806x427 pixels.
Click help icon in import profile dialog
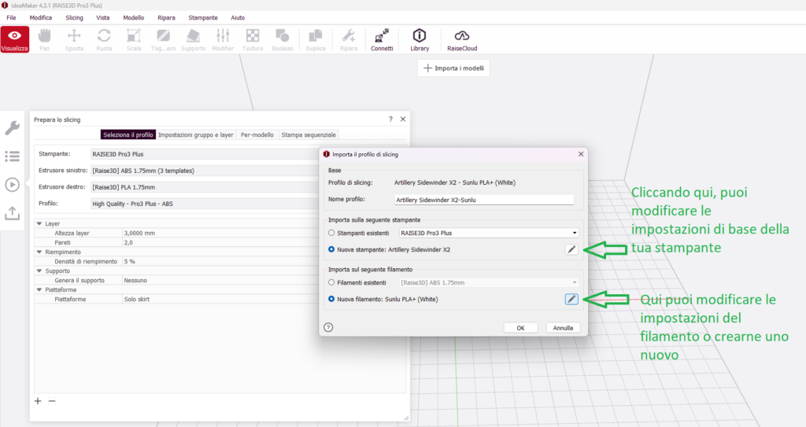tap(328, 327)
